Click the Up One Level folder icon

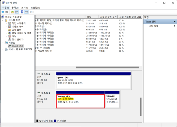click(12, 12)
